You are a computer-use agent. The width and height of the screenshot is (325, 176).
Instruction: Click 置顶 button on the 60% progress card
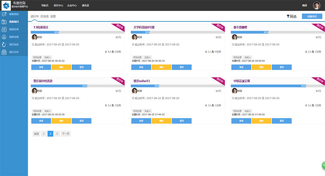81,121
